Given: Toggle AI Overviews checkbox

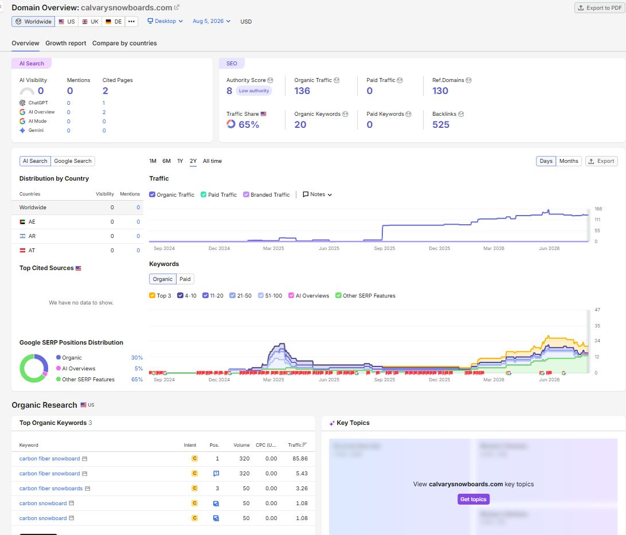Looking at the screenshot, I should (291, 295).
